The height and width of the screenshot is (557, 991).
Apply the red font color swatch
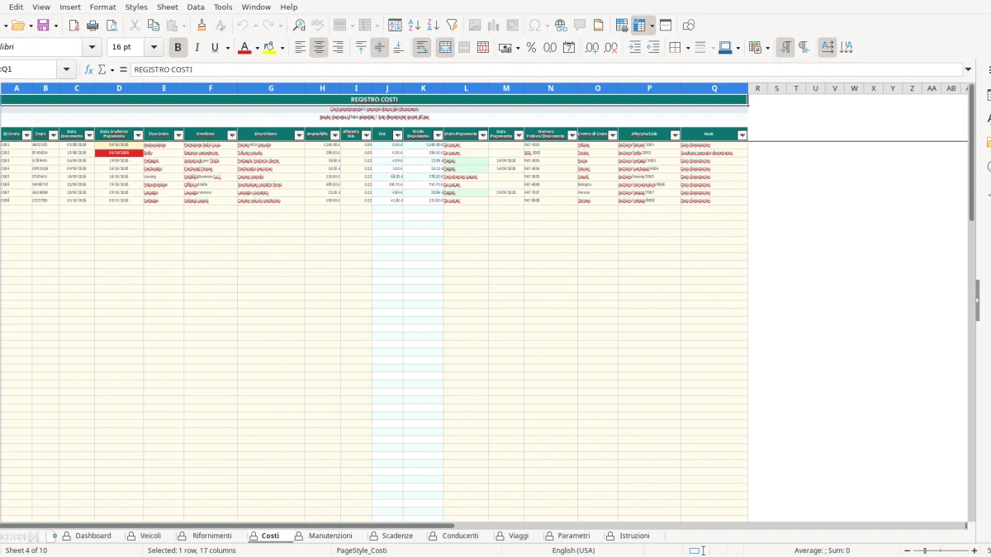(244, 48)
